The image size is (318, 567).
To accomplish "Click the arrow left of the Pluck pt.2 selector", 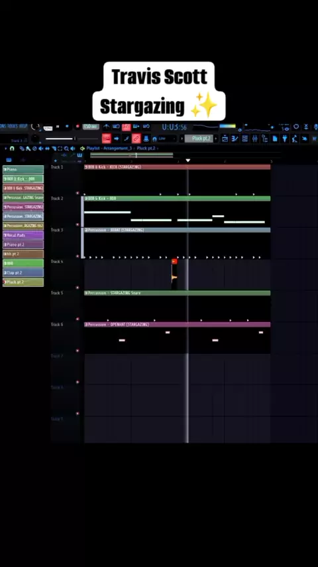I will pyautogui.click(x=182, y=139).
